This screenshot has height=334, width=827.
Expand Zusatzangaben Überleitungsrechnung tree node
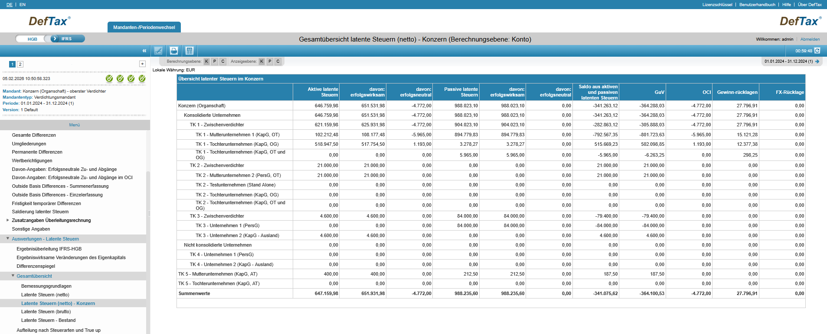[x=8, y=220]
